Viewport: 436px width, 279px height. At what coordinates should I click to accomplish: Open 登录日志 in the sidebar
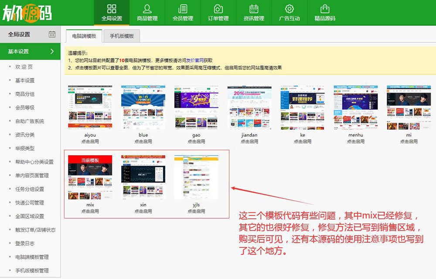point(25,243)
